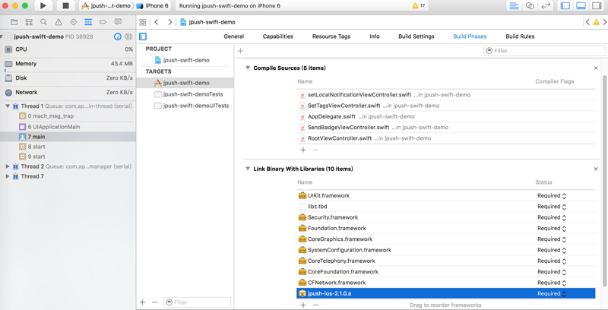Image resolution: width=608 pixels, height=310 pixels.
Task: Select the Network gauge
Action: pos(68,93)
